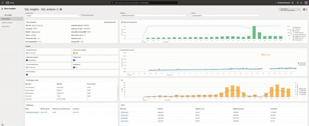Open the first plan hash link
Image resolution: width=309 pixels, height=126 pixels.
124,112
